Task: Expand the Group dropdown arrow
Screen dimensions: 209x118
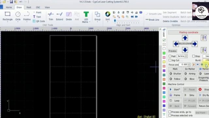Action: tap(97, 22)
